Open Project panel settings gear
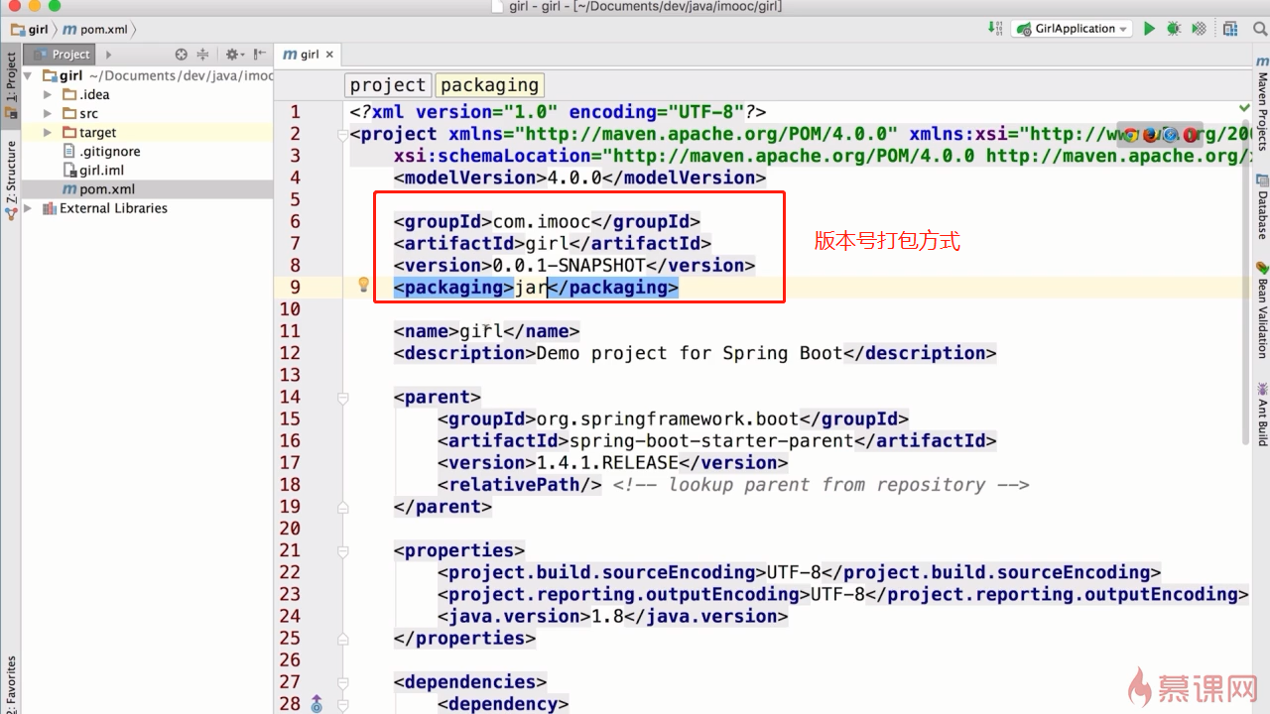The width and height of the screenshot is (1270, 714). (233, 55)
